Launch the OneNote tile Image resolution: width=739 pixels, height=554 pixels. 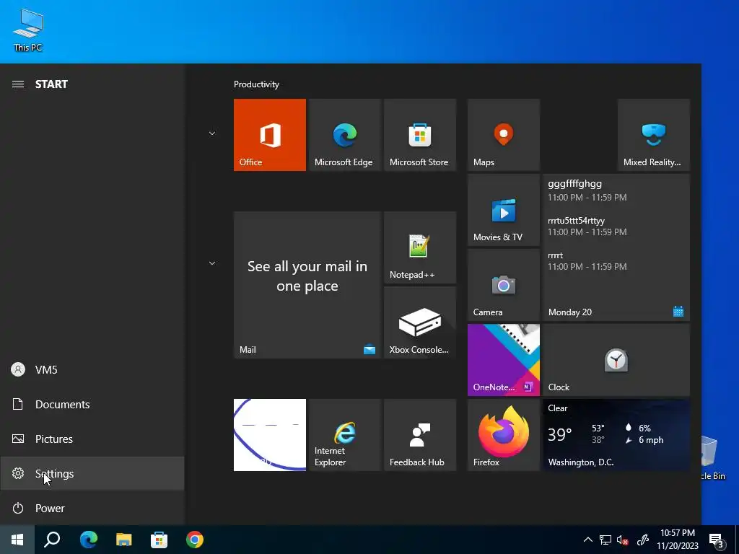point(503,360)
